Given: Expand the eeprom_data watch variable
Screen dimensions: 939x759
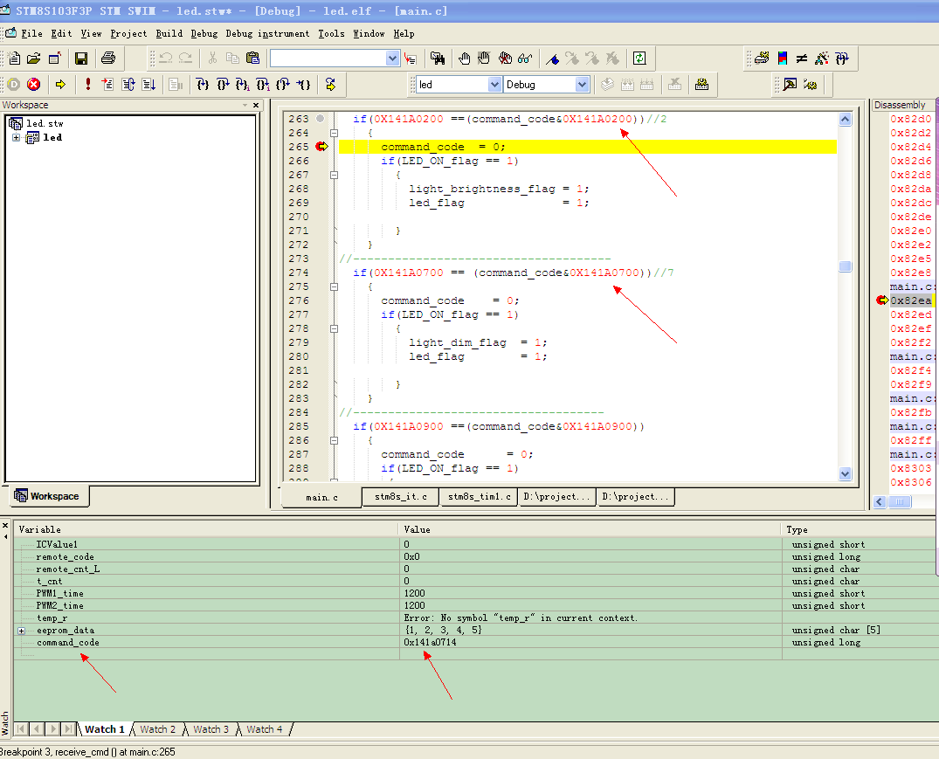Looking at the screenshot, I should click(22, 631).
